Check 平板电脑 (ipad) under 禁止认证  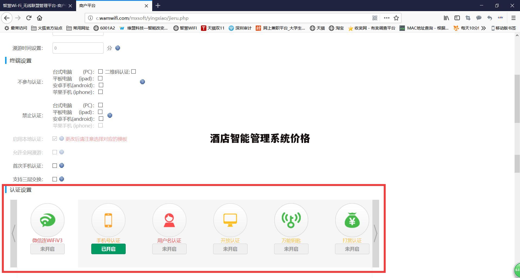(100, 112)
